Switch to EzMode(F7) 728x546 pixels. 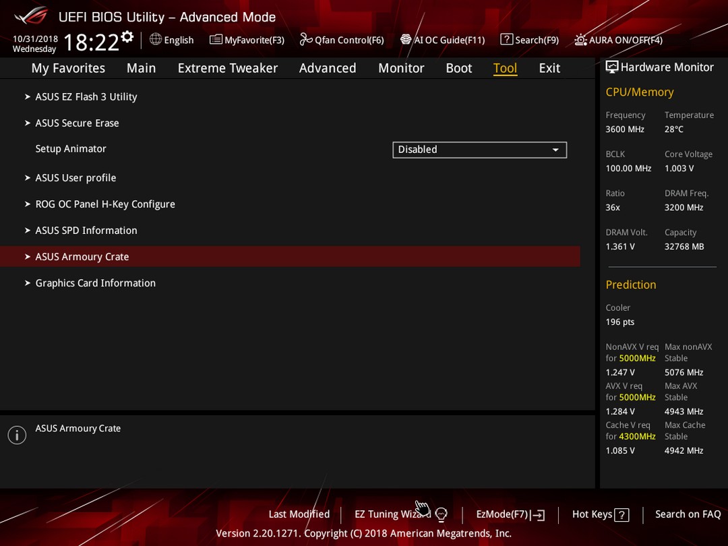510,514
